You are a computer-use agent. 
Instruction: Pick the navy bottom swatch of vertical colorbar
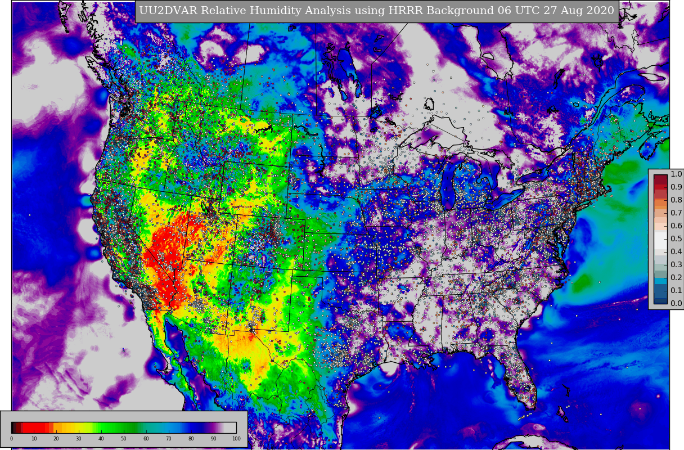(660, 300)
